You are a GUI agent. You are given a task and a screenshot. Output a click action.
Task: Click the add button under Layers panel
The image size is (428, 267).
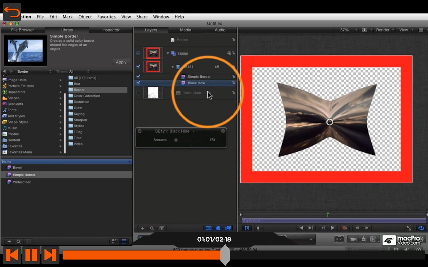pos(143,228)
